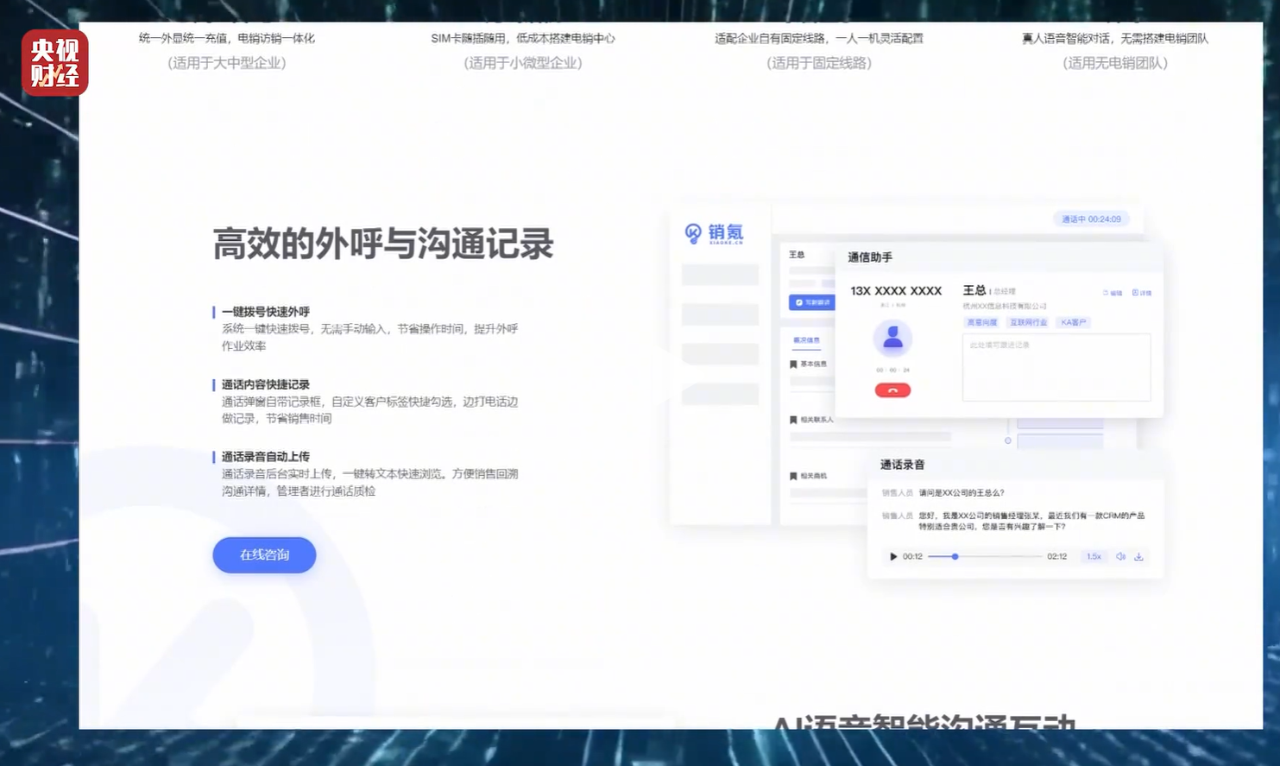The image size is (1280, 766).
Task: Click the caller avatar icon
Action: [892, 338]
